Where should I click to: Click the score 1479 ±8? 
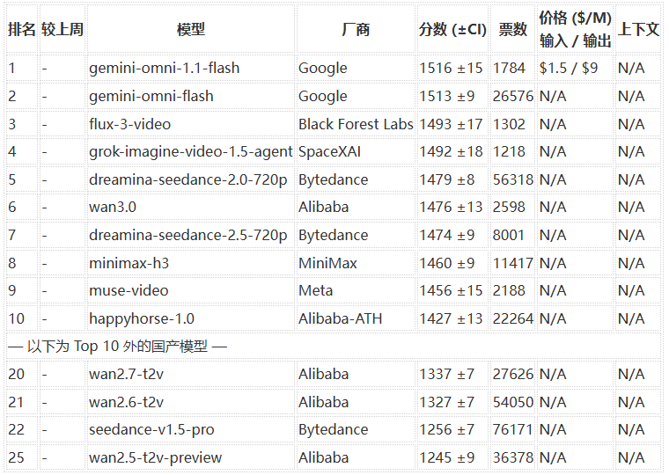pyautogui.click(x=446, y=180)
